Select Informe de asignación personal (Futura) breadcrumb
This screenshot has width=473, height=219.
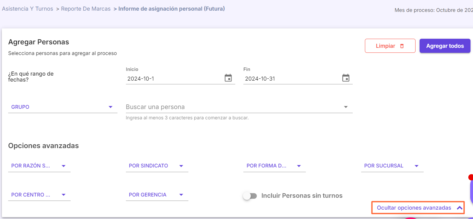tap(172, 9)
